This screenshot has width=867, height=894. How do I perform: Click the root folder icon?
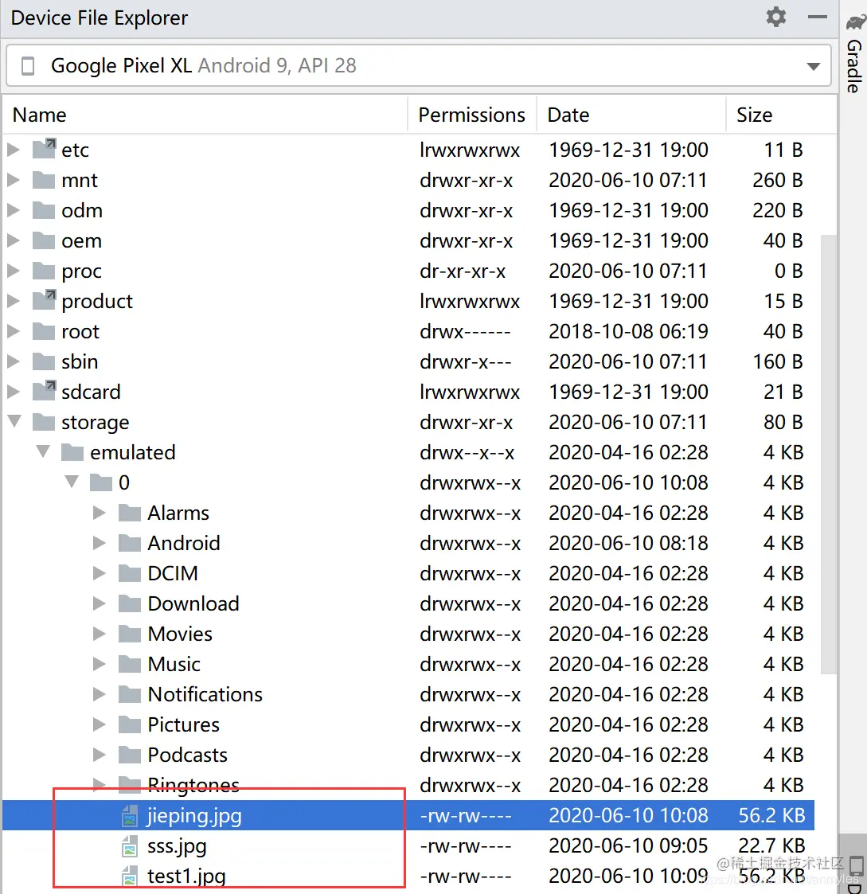click(x=44, y=331)
